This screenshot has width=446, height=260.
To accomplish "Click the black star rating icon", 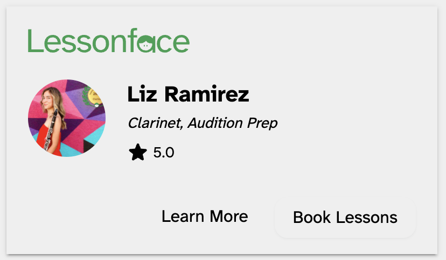I will (138, 153).
